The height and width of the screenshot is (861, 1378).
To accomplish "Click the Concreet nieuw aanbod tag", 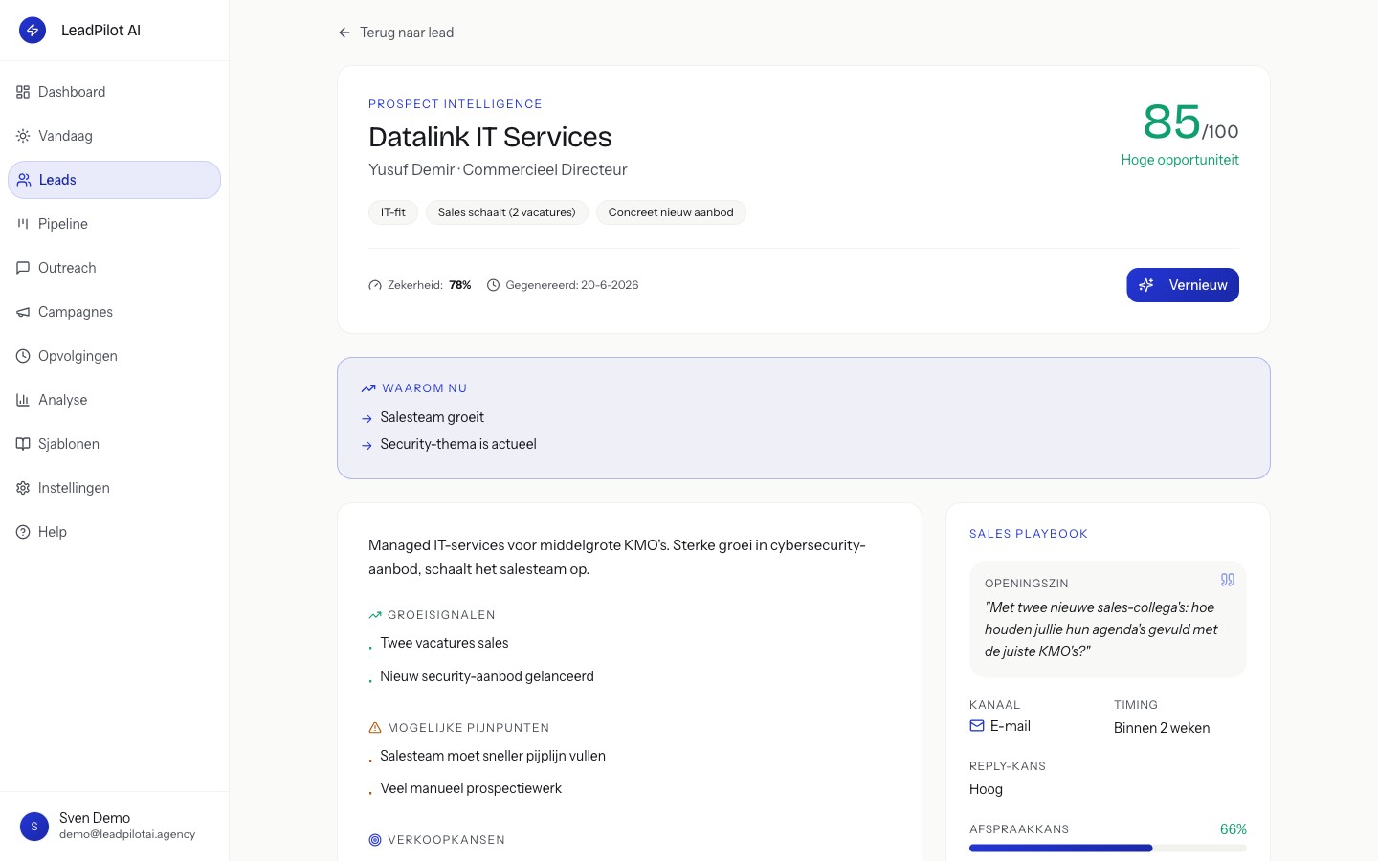I will coord(671,212).
